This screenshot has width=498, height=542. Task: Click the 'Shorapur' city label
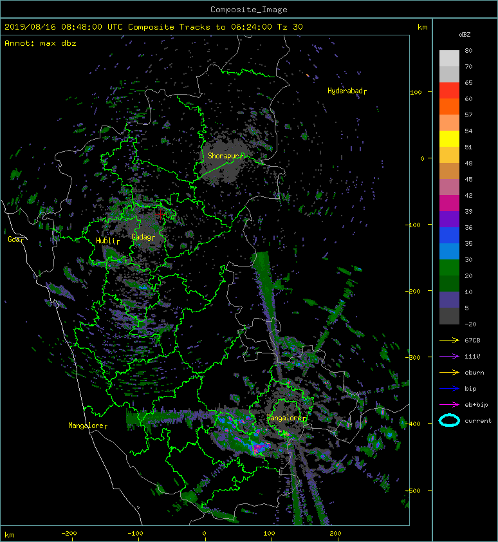point(223,156)
